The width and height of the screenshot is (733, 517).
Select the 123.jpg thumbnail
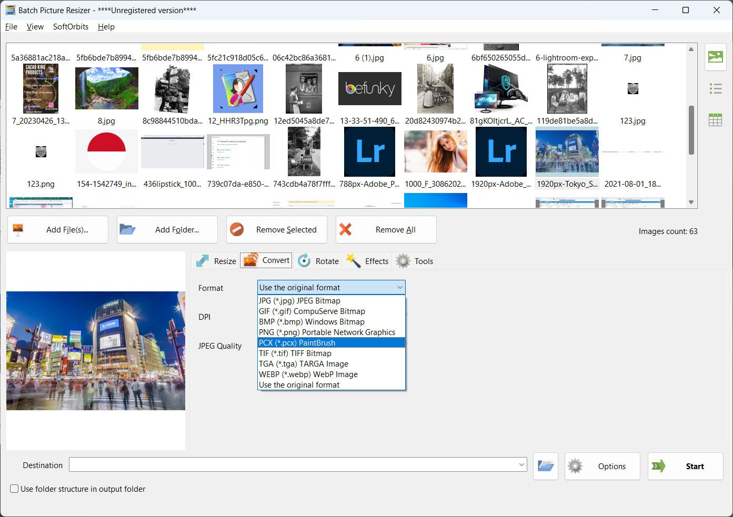[x=632, y=89]
